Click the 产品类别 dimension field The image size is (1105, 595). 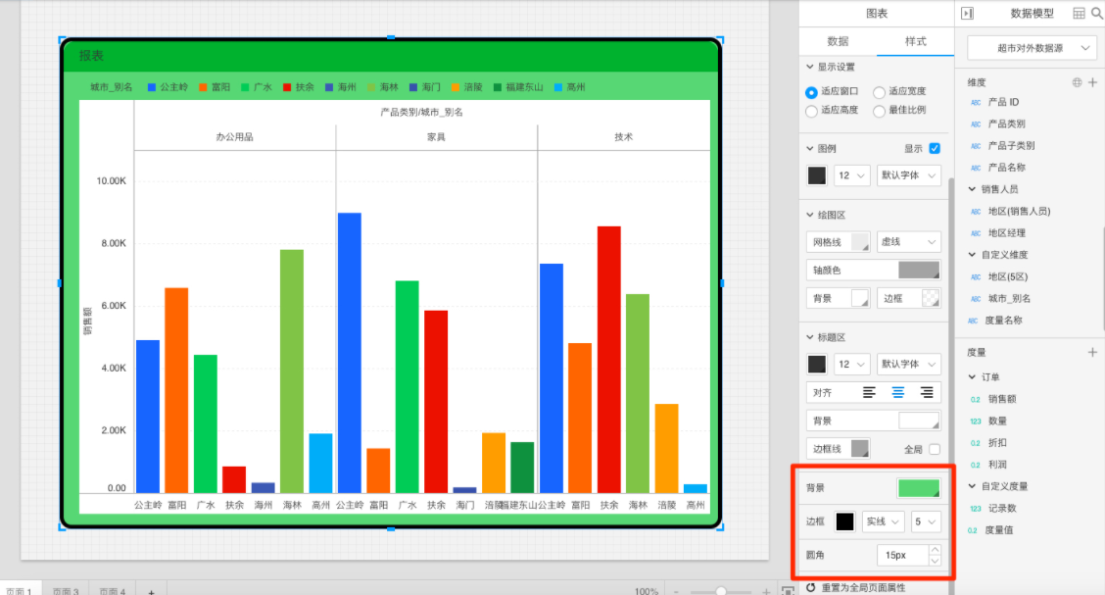(x=1006, y=124)
